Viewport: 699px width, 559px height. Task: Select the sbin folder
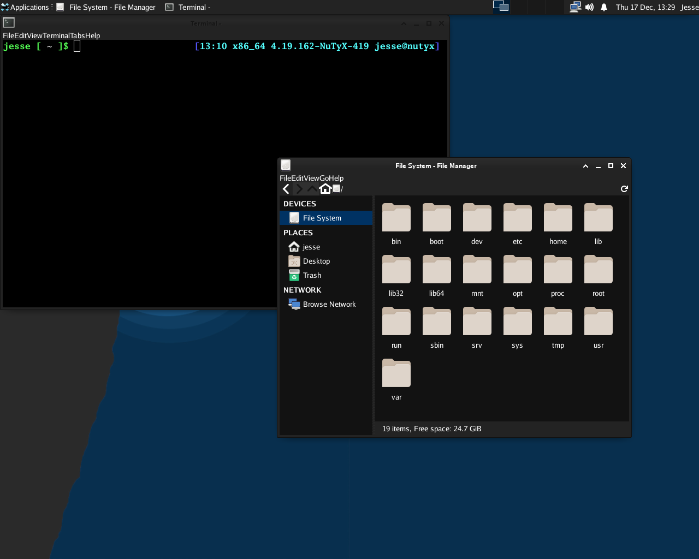click(437, 328)
